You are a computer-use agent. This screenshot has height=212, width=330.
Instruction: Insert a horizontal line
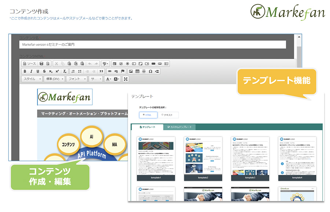click(144, 72)
